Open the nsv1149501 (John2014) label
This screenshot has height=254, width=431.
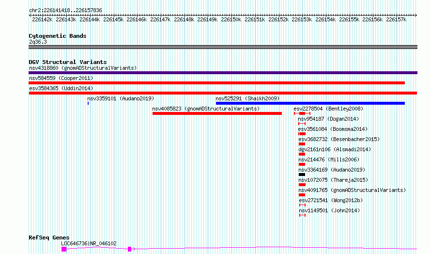(x=330, y=210)
